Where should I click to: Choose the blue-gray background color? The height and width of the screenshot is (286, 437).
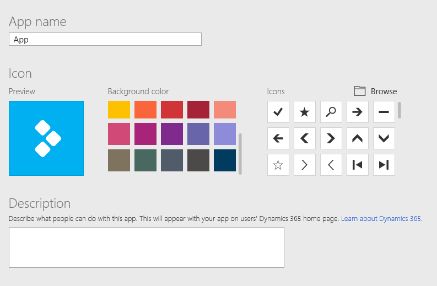172,160
